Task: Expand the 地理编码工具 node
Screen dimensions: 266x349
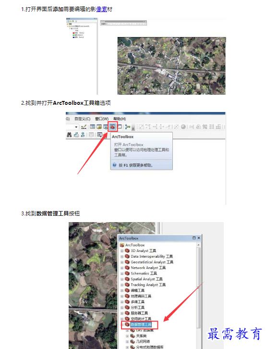Action: coord(122,296)
